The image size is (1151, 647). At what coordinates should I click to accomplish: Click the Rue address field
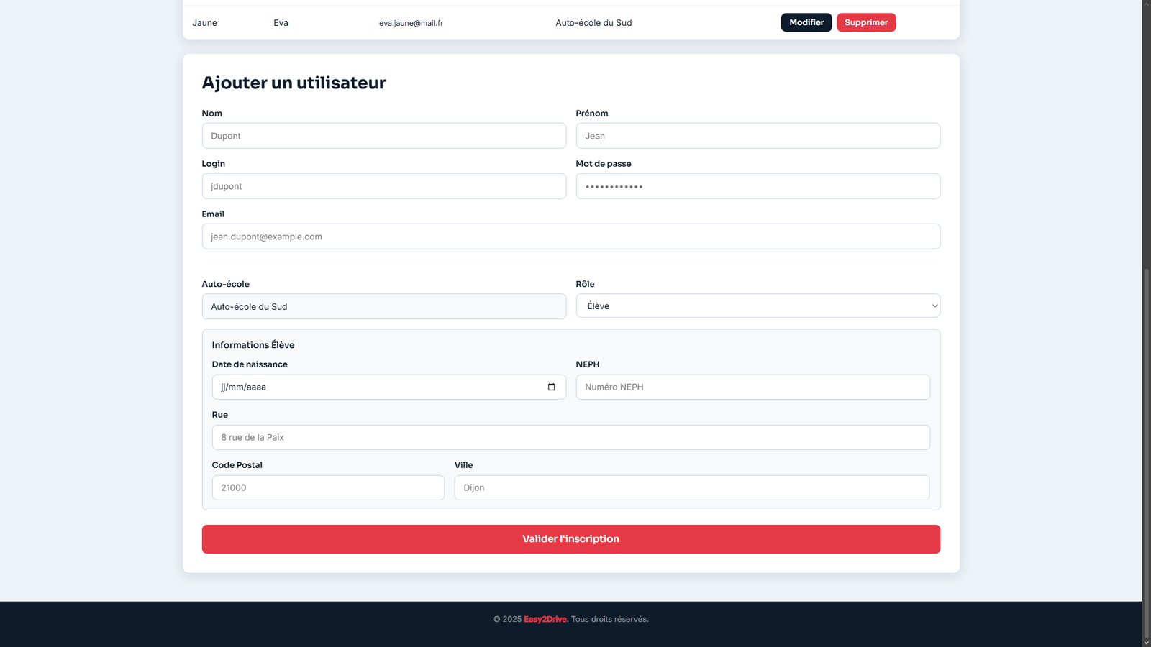pos(570,437)
